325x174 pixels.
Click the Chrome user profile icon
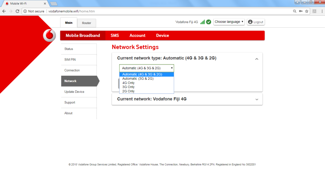[298, 2]
